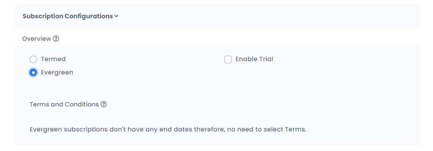Tick the box beside Enable Trial
433x151 pixels.
point(228,59)
